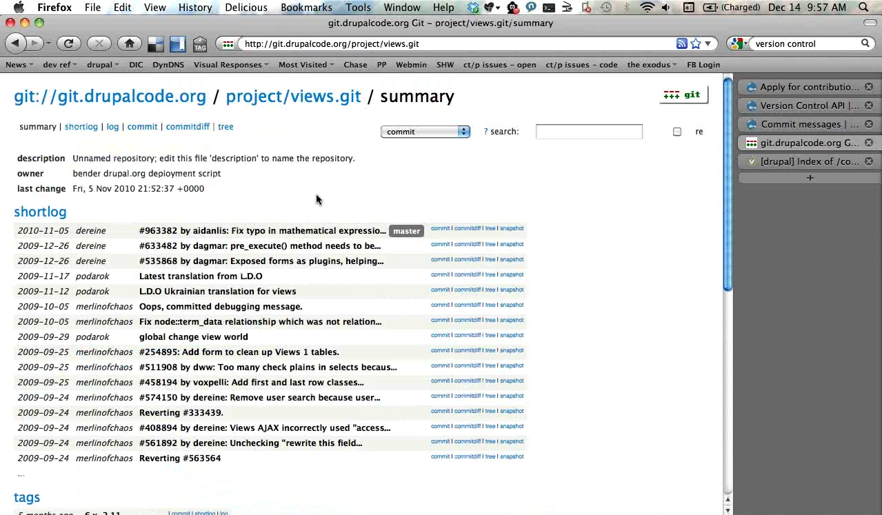Toggle the 're' regex search checkbox
Screen dimensions: 882x515
(677, 132)
